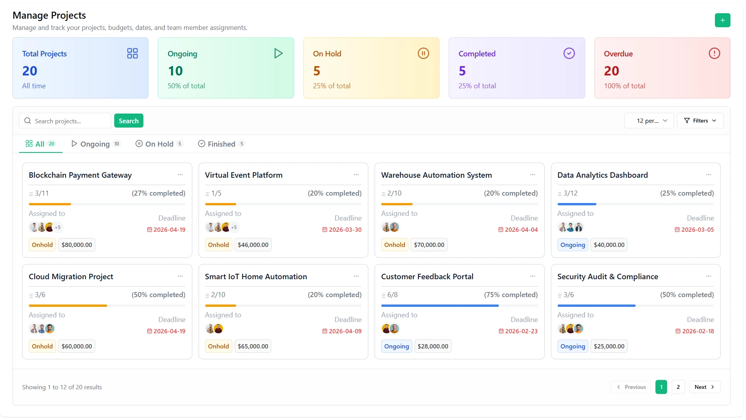Go to the Next results page
746x420 pixels.
pyautogui.click(x=705, y=387)
